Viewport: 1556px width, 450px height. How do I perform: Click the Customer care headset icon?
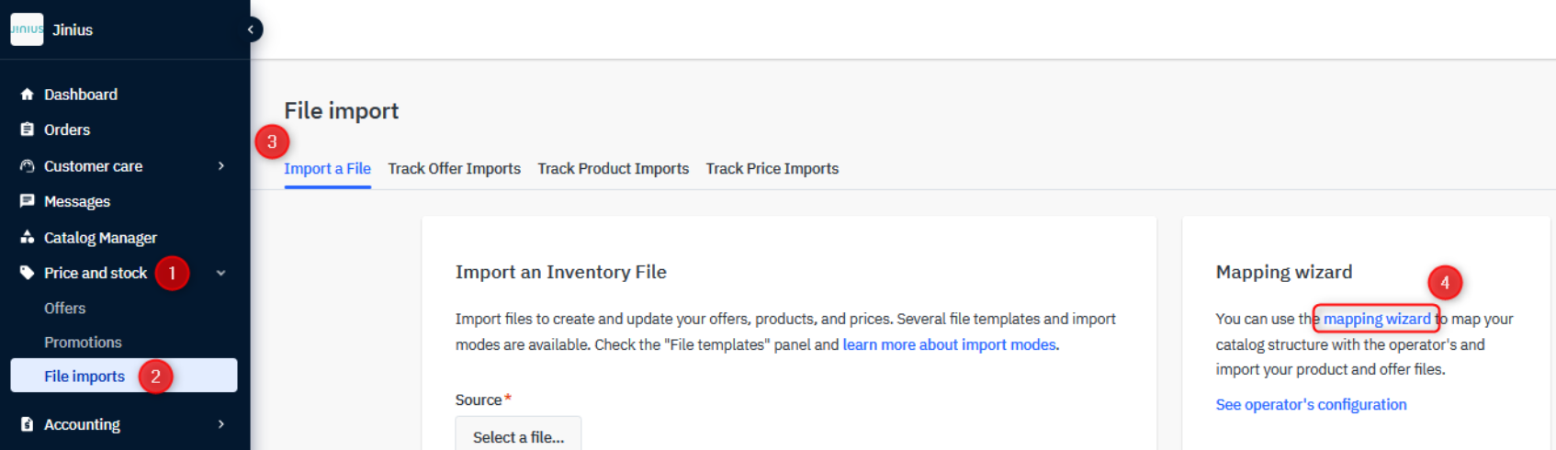click(27, 166)
